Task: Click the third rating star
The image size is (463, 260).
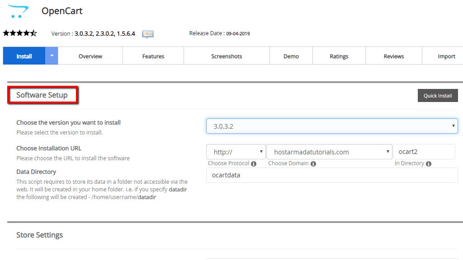Action: [20, 32]
